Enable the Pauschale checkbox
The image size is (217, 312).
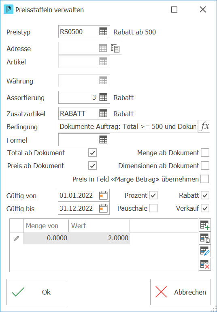(x=153, y=208)
